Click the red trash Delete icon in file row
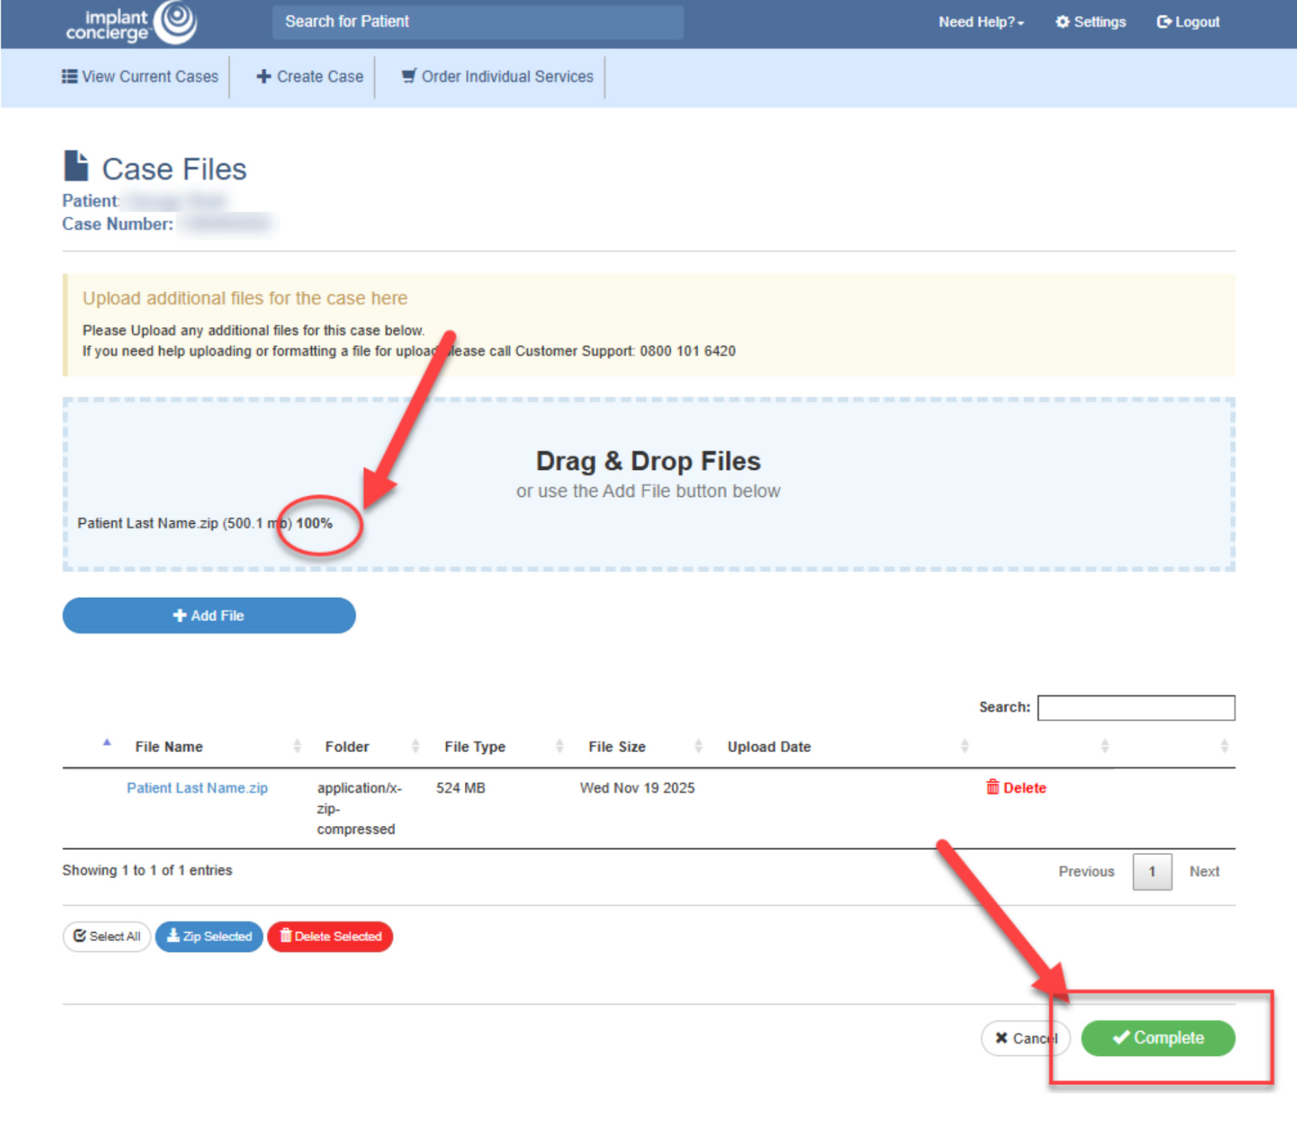The image size is (1297, 1125). tap(992, 787)
